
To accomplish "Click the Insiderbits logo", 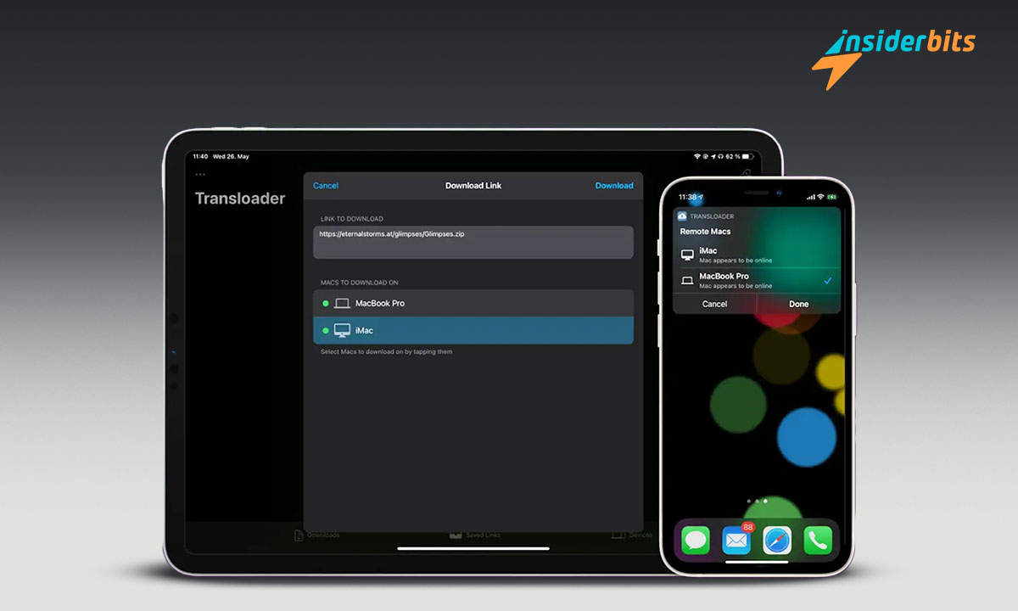I will click(x=893, y=50).
